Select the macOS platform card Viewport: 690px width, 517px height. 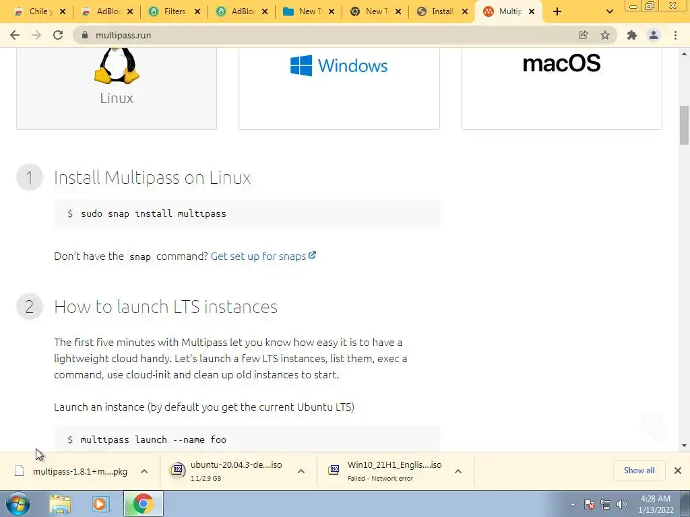561,88
